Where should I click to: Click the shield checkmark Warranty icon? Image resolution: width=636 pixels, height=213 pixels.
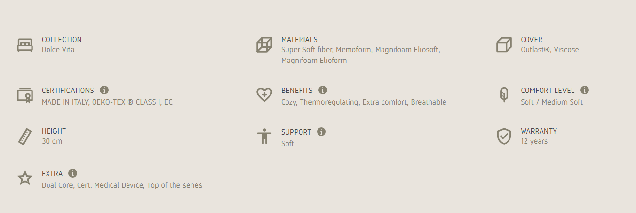click(504, 136)
